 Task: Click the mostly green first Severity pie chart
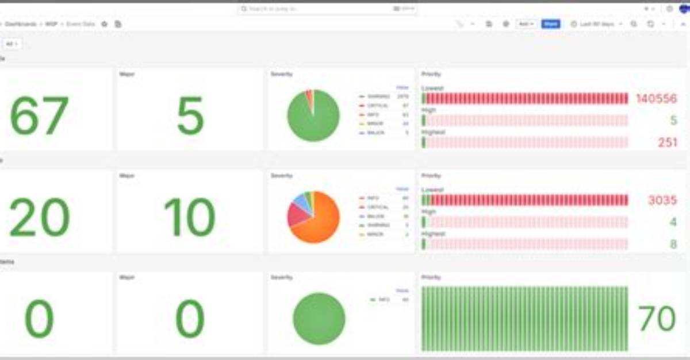pyautogui.click(x=313, y=116)
